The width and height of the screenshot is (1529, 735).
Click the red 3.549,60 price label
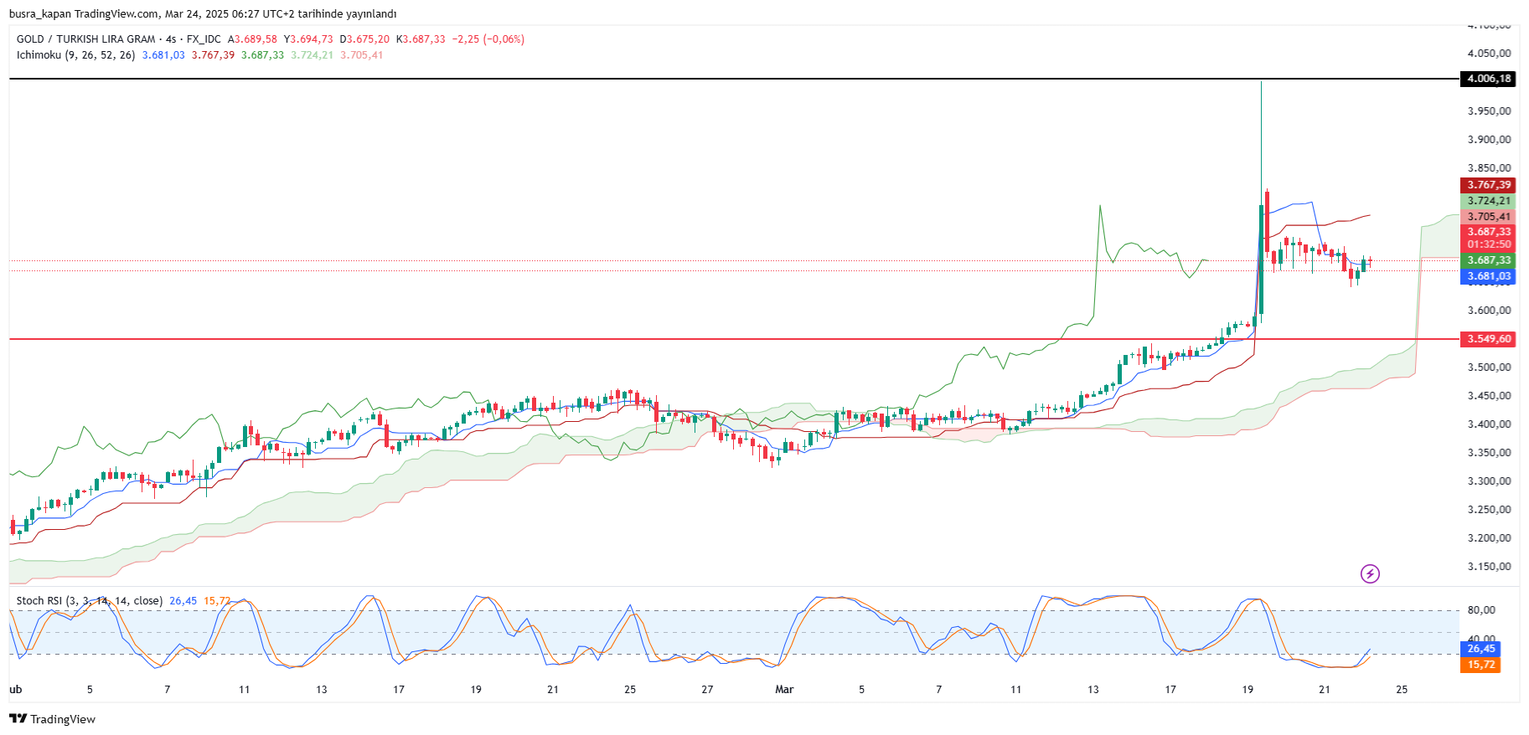point(1489,339)
